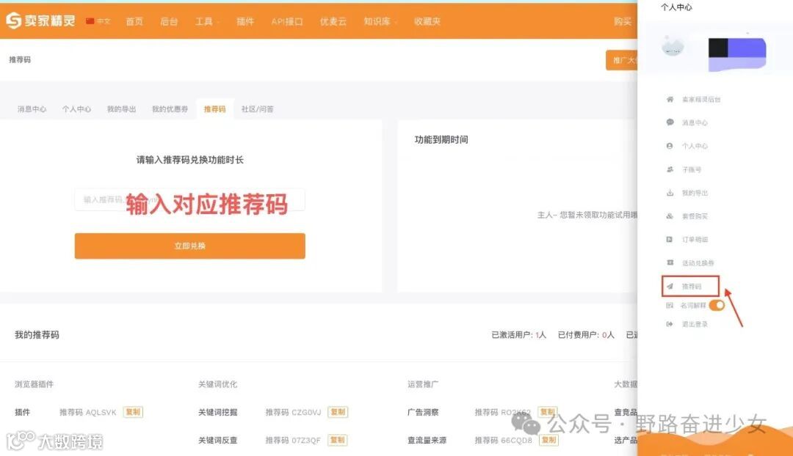Copy the 广告洞察 referral code
The width and height of the screenshot is (793, 456).
pos(547,412)
